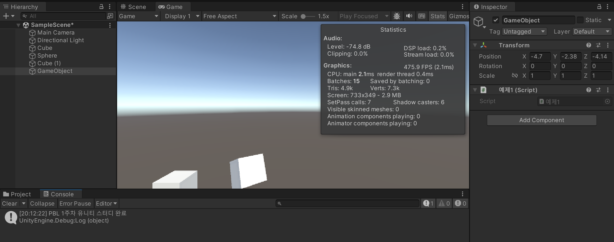Screen dimensions: 614x242
Task: Select Sphere object in Hierarchy
Action: pyautogui.click(x=47, y=56)
